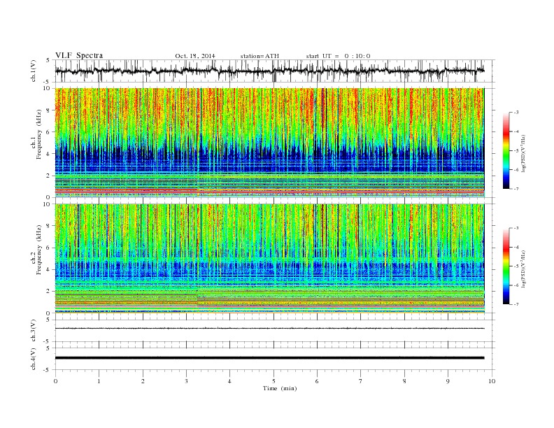
Task: Click the "-3" tick on ch.2 colorbar
Action: pyautogui.click(x=516, y=228)
